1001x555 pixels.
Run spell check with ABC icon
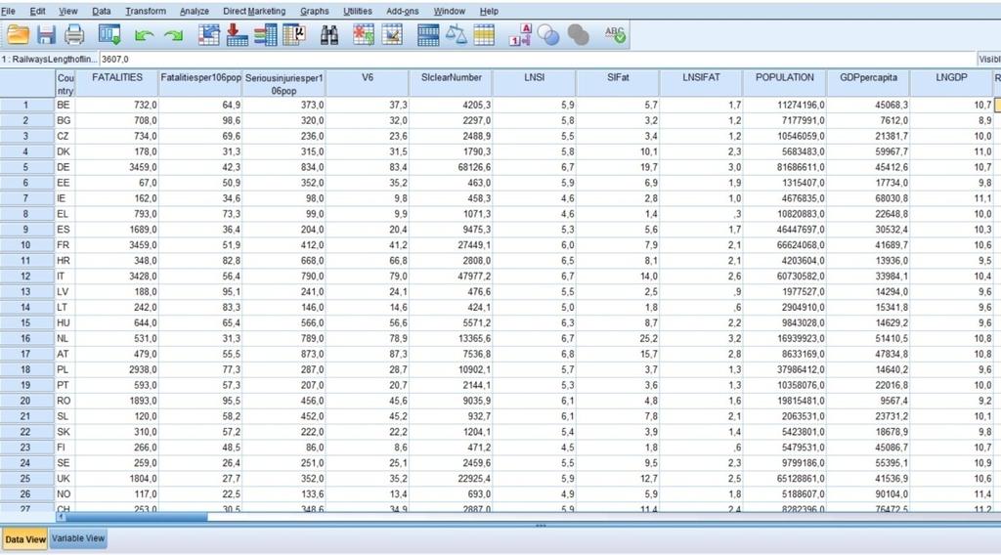tap(616, 35)
